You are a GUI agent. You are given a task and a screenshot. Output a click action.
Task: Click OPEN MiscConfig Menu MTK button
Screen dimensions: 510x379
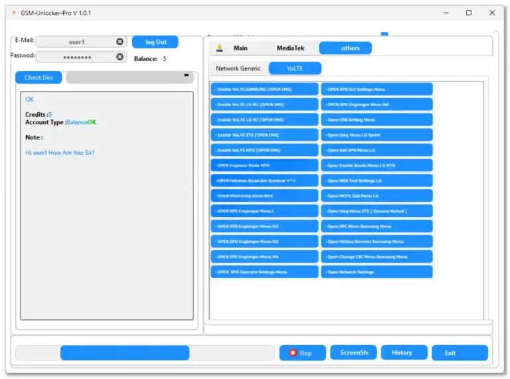click(264, 196)
